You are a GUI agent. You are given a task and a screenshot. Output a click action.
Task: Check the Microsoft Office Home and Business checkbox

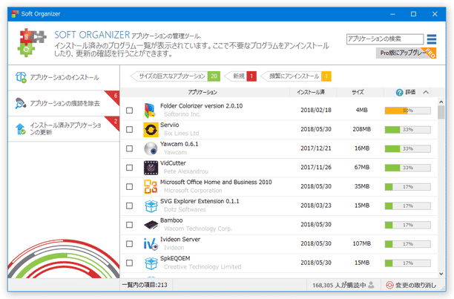[x=129, y=187]
